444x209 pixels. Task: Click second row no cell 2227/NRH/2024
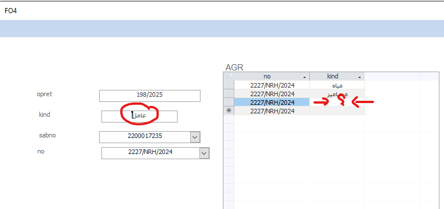[272, 93]
